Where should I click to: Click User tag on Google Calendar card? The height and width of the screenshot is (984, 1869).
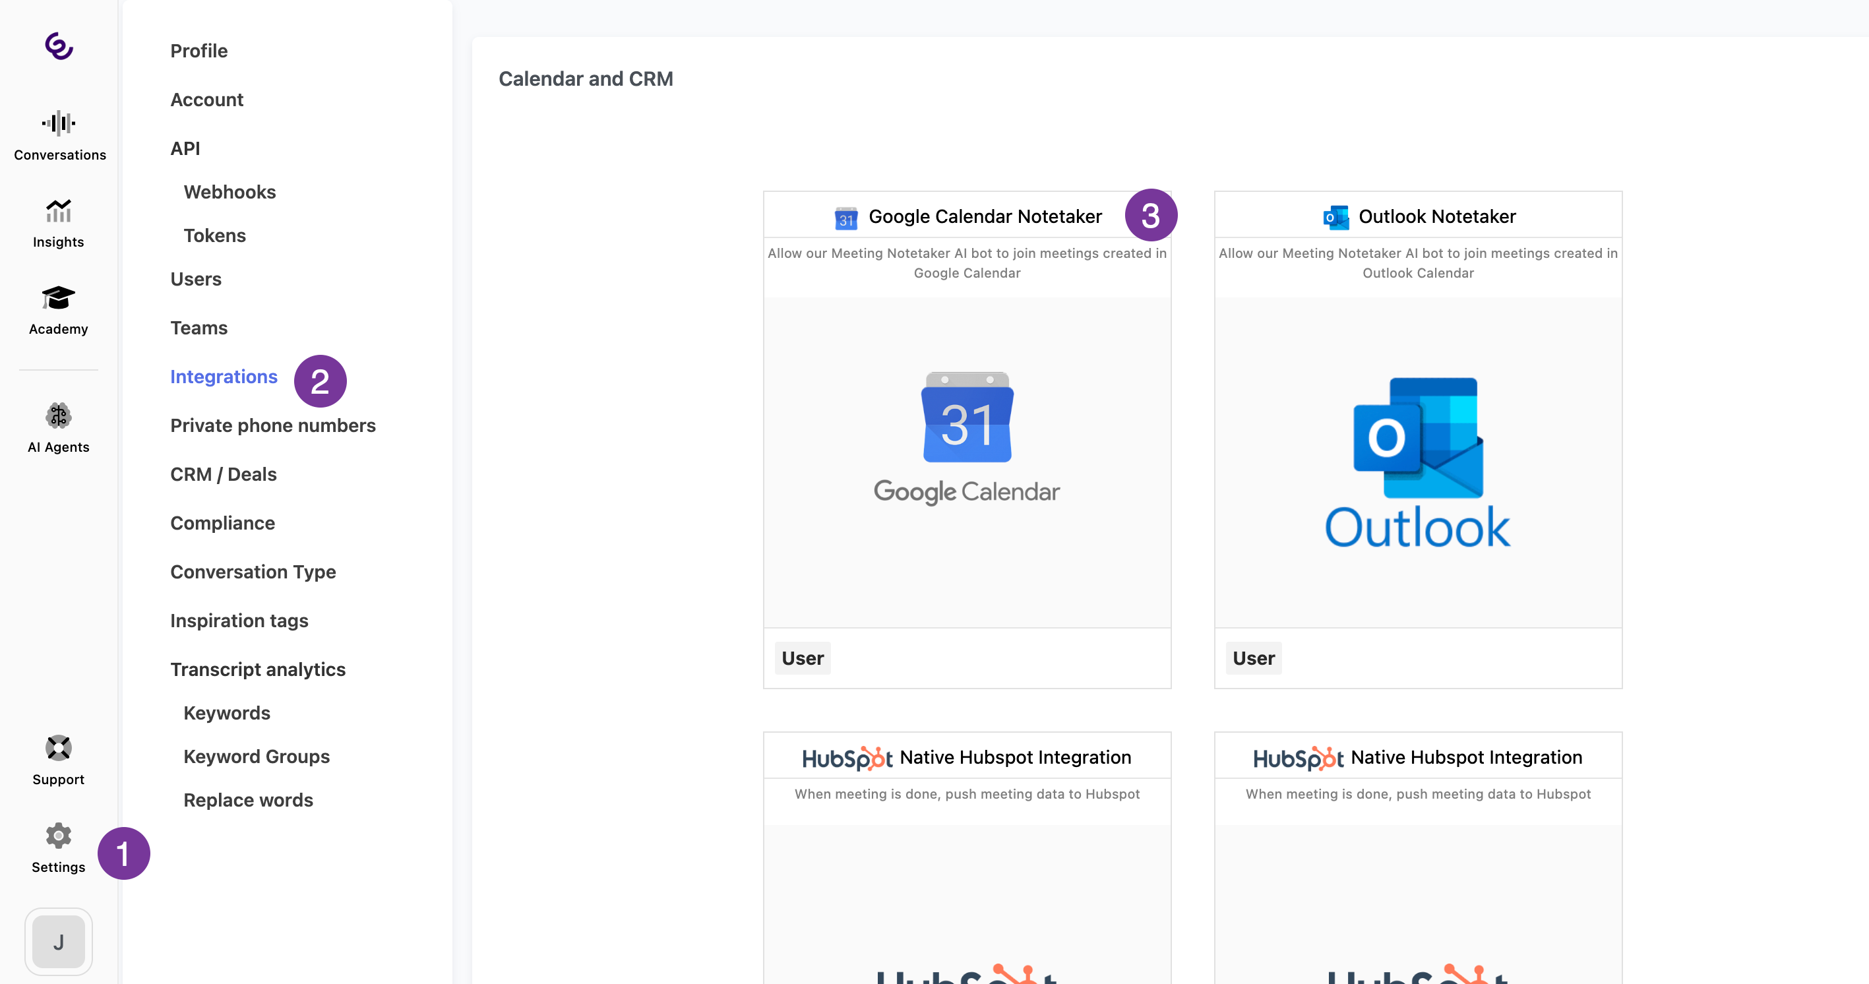pyautogui.click(x=802, y=658)
